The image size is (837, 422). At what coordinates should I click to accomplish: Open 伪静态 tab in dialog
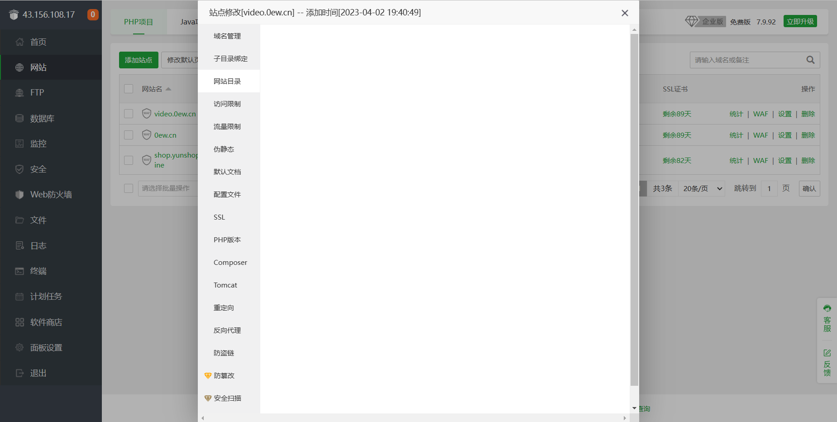point(229,149)
